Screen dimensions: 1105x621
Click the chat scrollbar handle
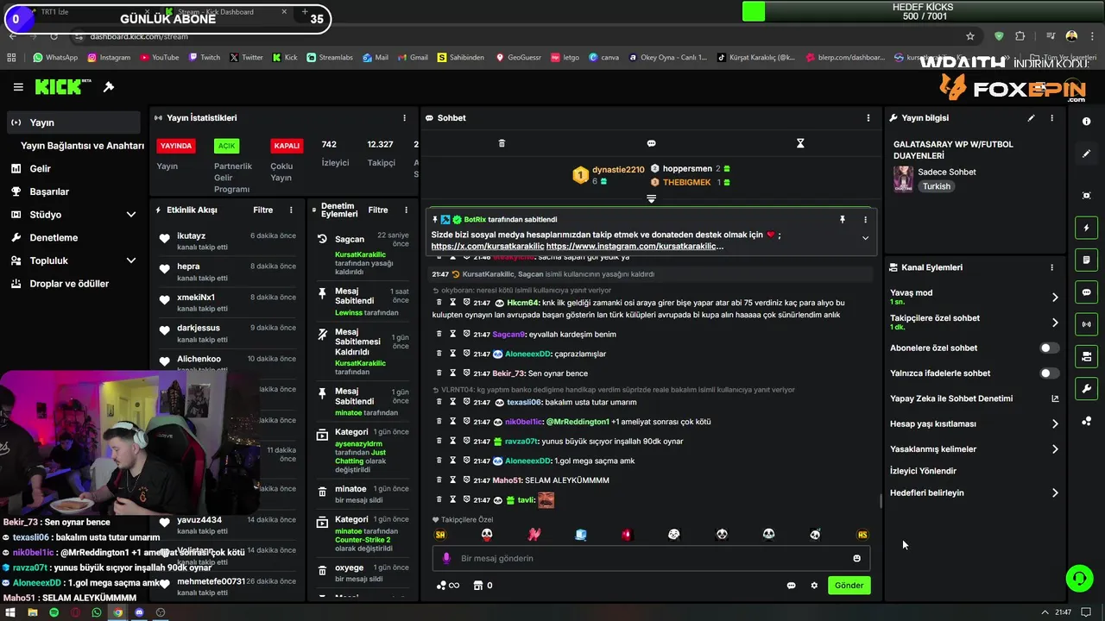[880, 501]
